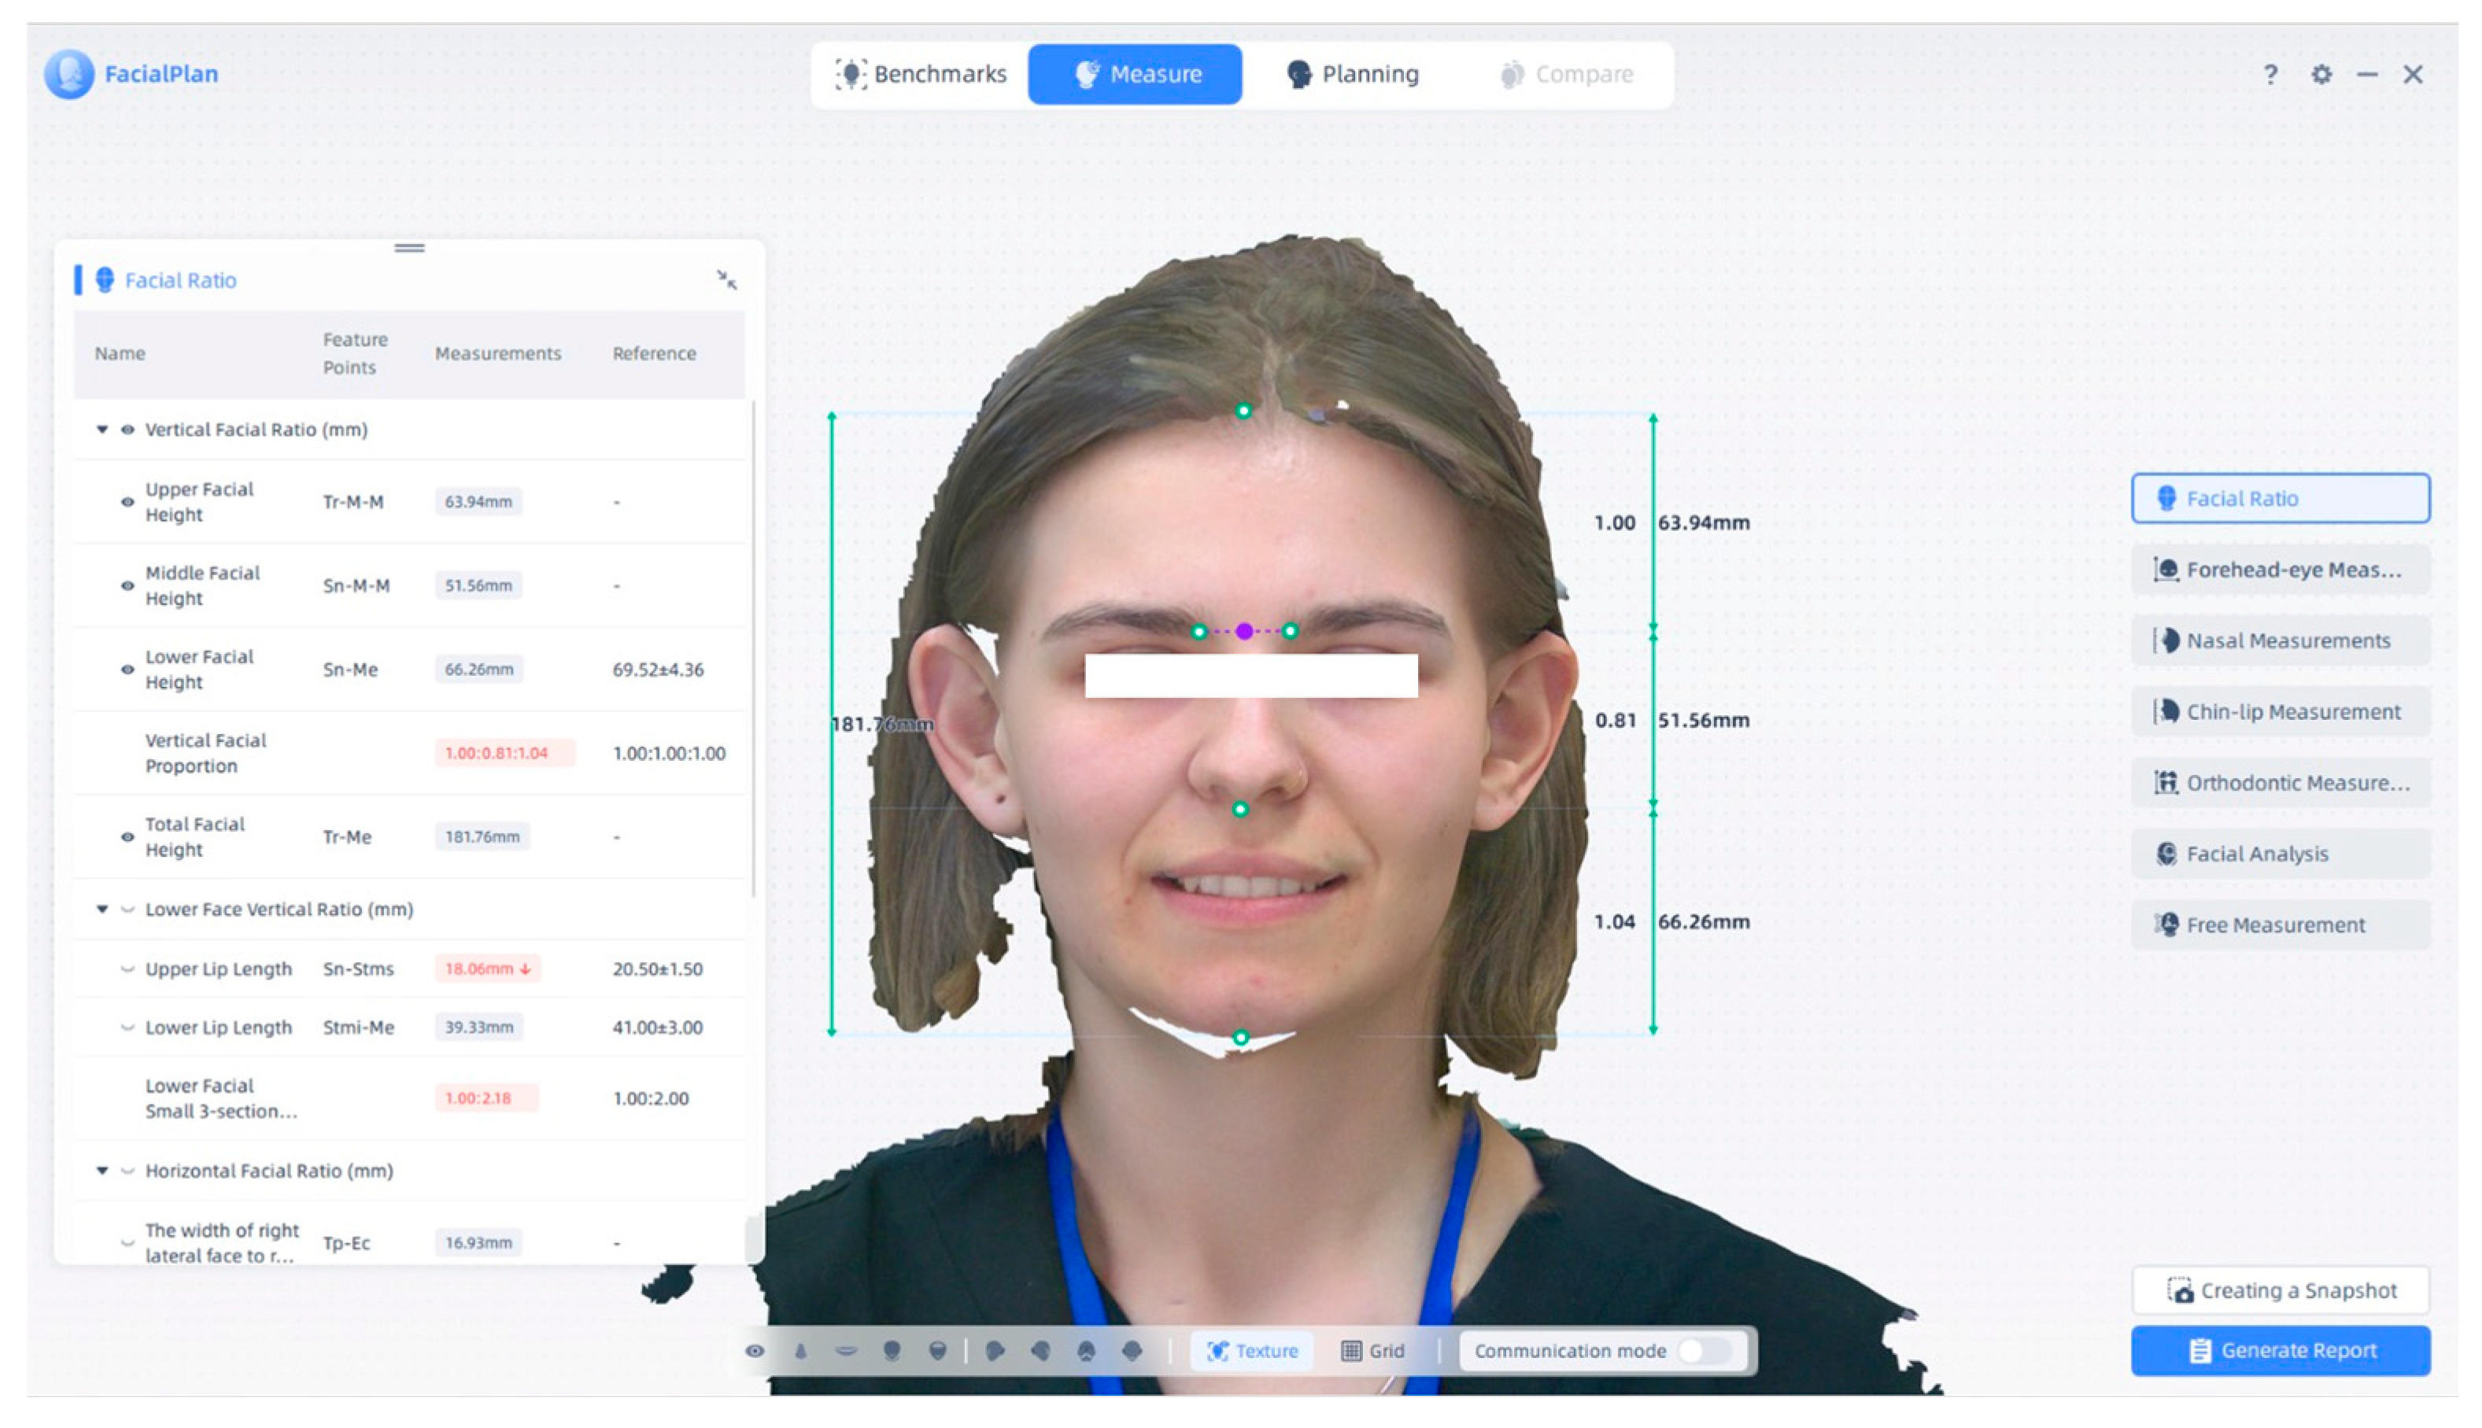Click the FacialPlan logo icon

point(68,75)
